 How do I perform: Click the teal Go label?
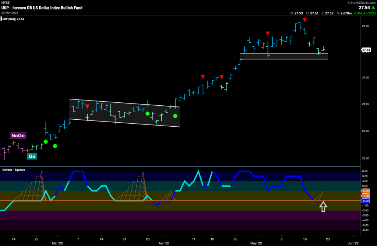click(x=32, y=156)
